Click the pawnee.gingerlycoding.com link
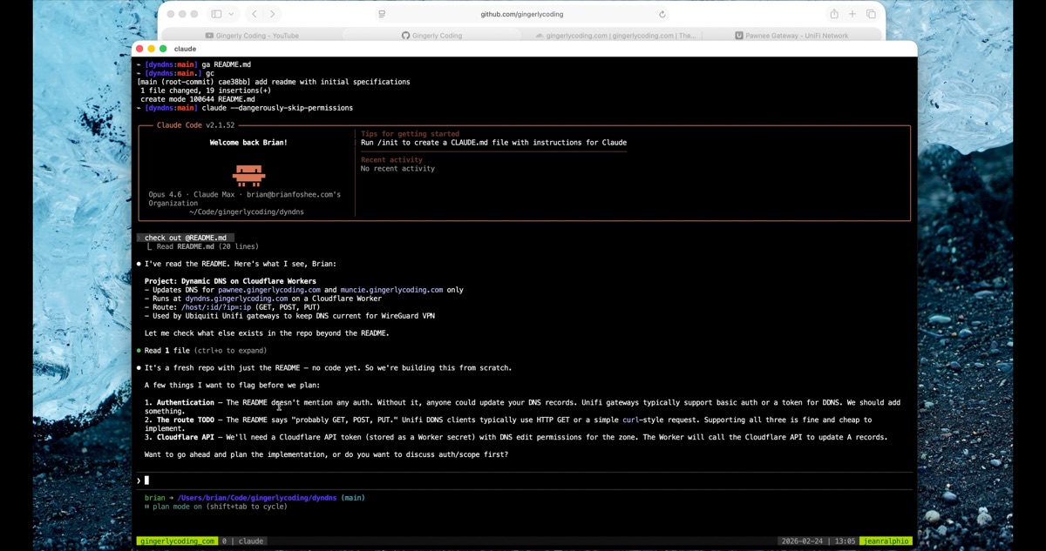 (269, 290)
